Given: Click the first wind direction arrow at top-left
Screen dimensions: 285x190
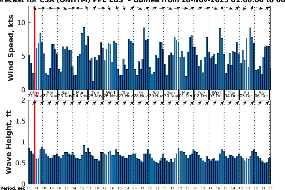Looking at the screenshot, I should [35, 8].
